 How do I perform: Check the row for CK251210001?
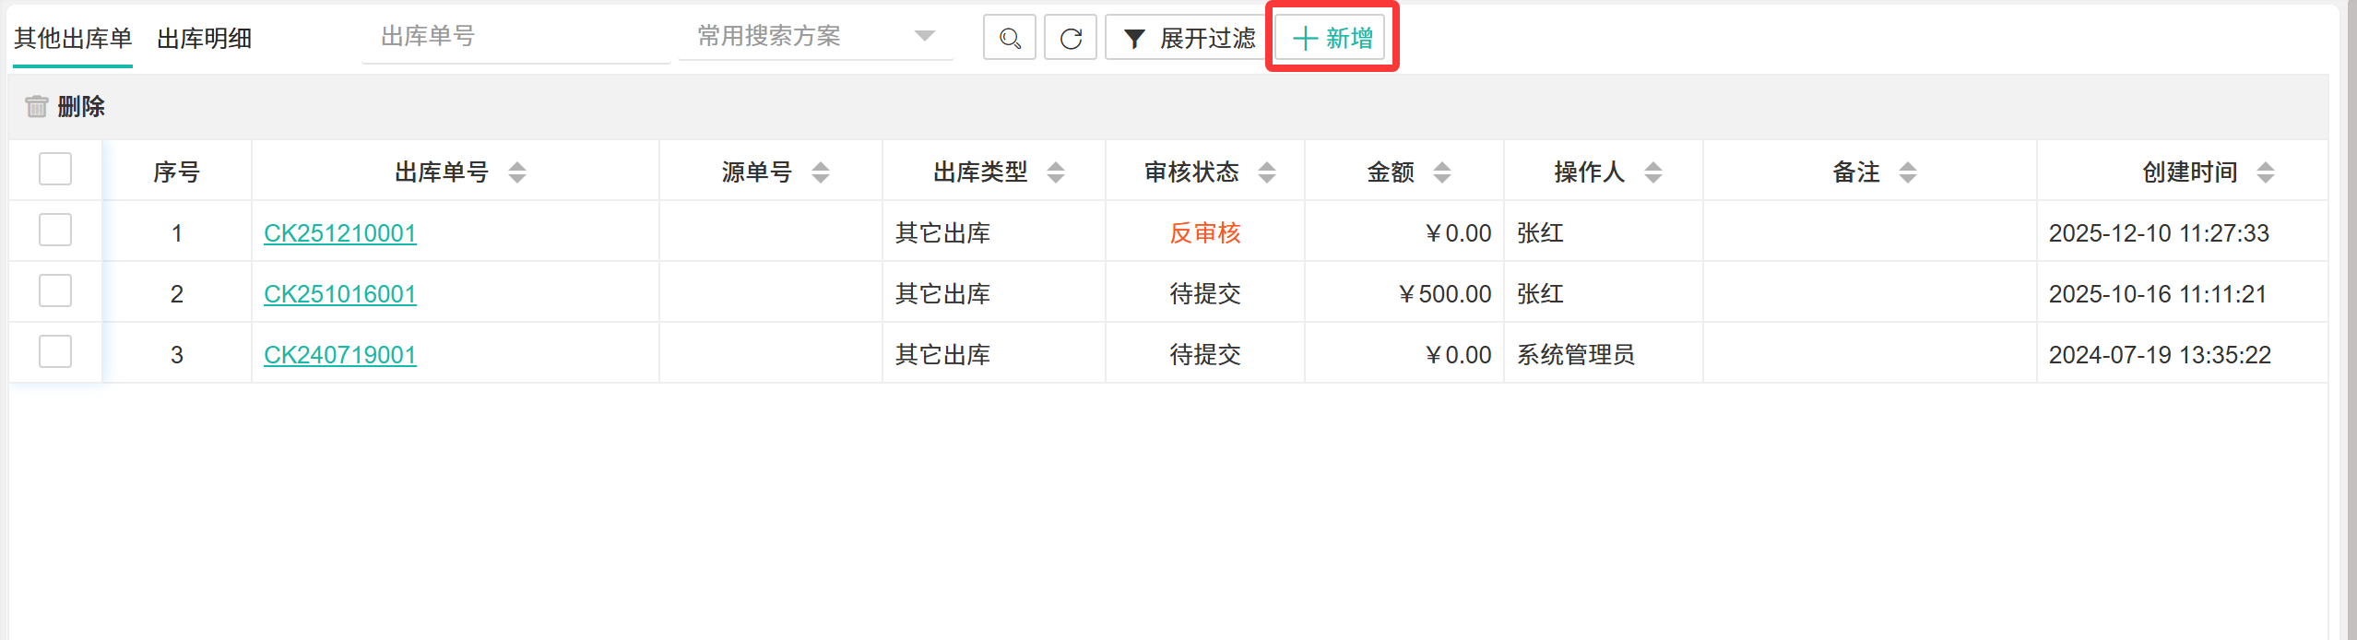coord(55,231)
